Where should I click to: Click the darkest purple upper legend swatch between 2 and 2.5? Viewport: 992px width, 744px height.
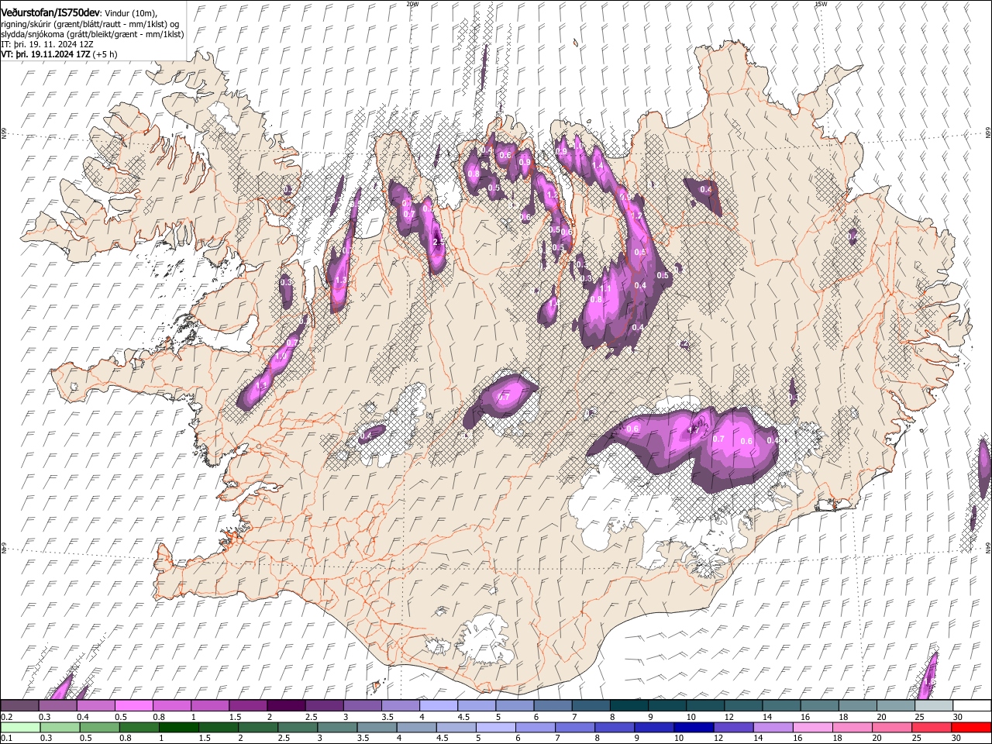pos(286,705)
